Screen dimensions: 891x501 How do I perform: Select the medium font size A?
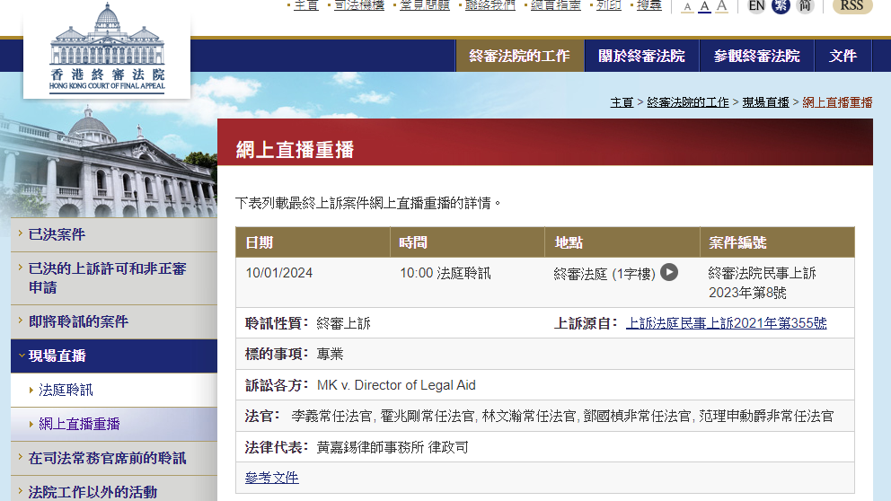click(704, 7)
